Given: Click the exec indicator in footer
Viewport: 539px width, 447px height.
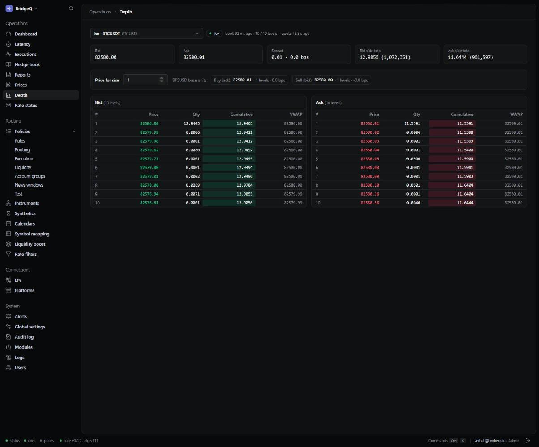Looking at the screenshot, I should pyautogui.click(x=30, y=441).
